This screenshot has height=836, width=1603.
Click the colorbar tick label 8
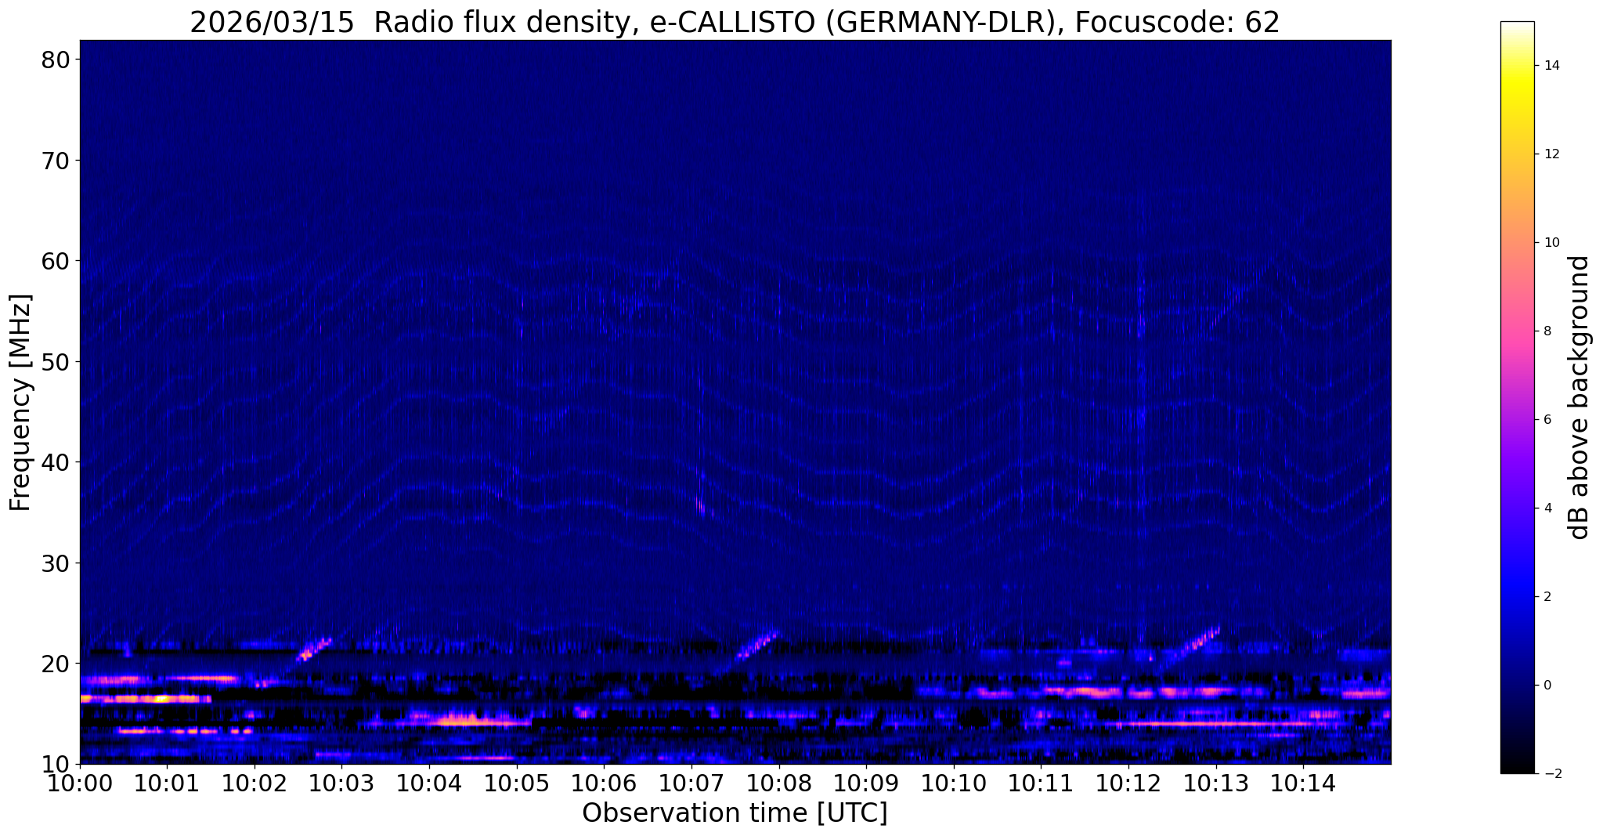[1547, 331]
